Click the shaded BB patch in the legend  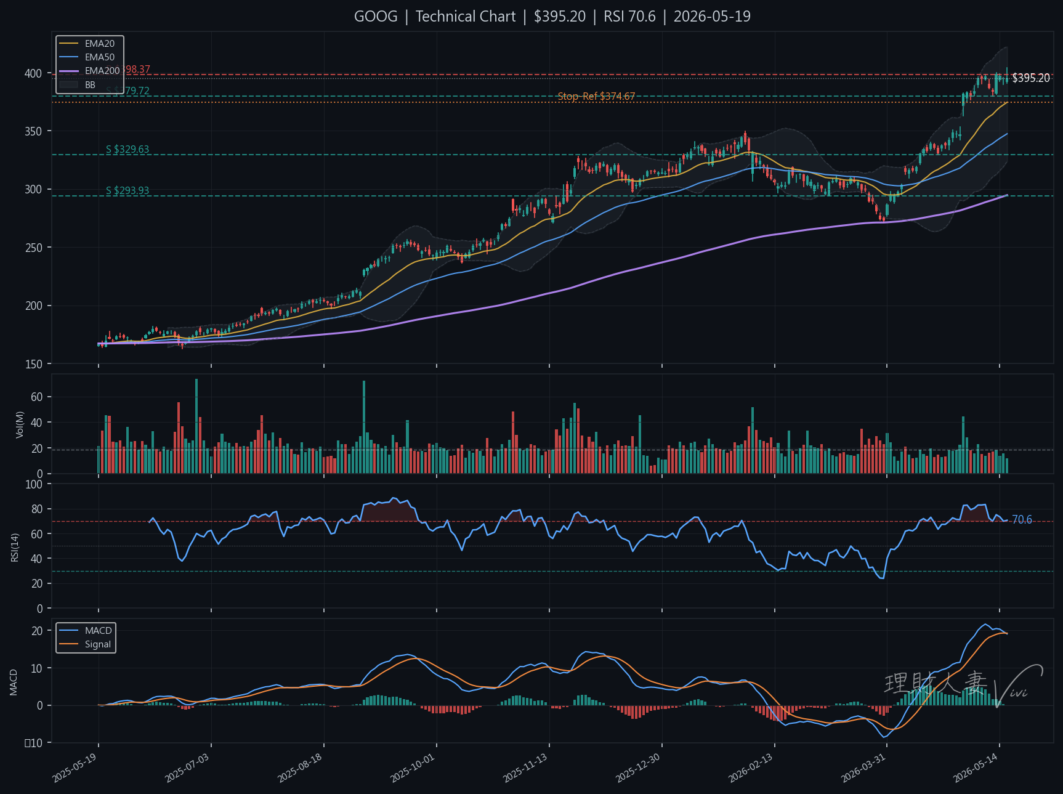click(68, 84)
